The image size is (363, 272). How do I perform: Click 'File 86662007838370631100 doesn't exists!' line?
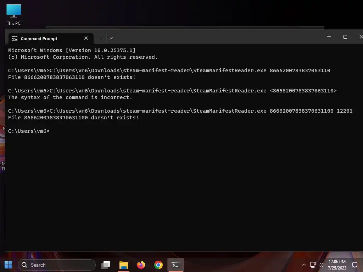pyautogui.click(x=73, y=118)
